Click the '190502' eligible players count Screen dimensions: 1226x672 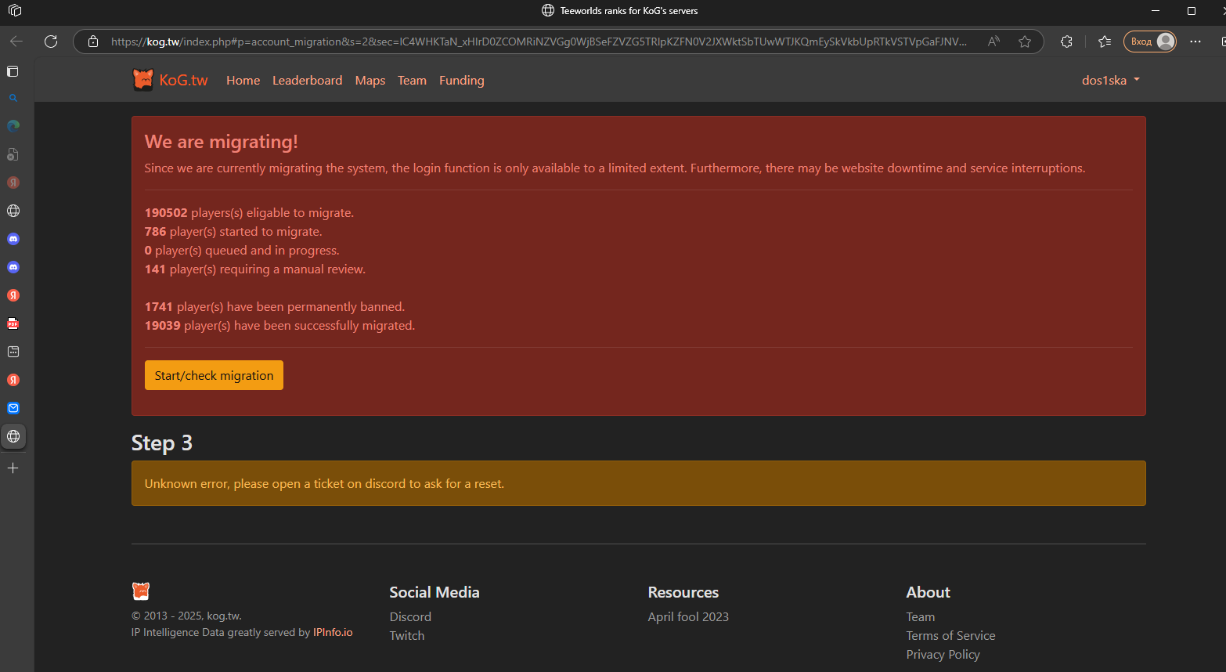pos(166,212)
